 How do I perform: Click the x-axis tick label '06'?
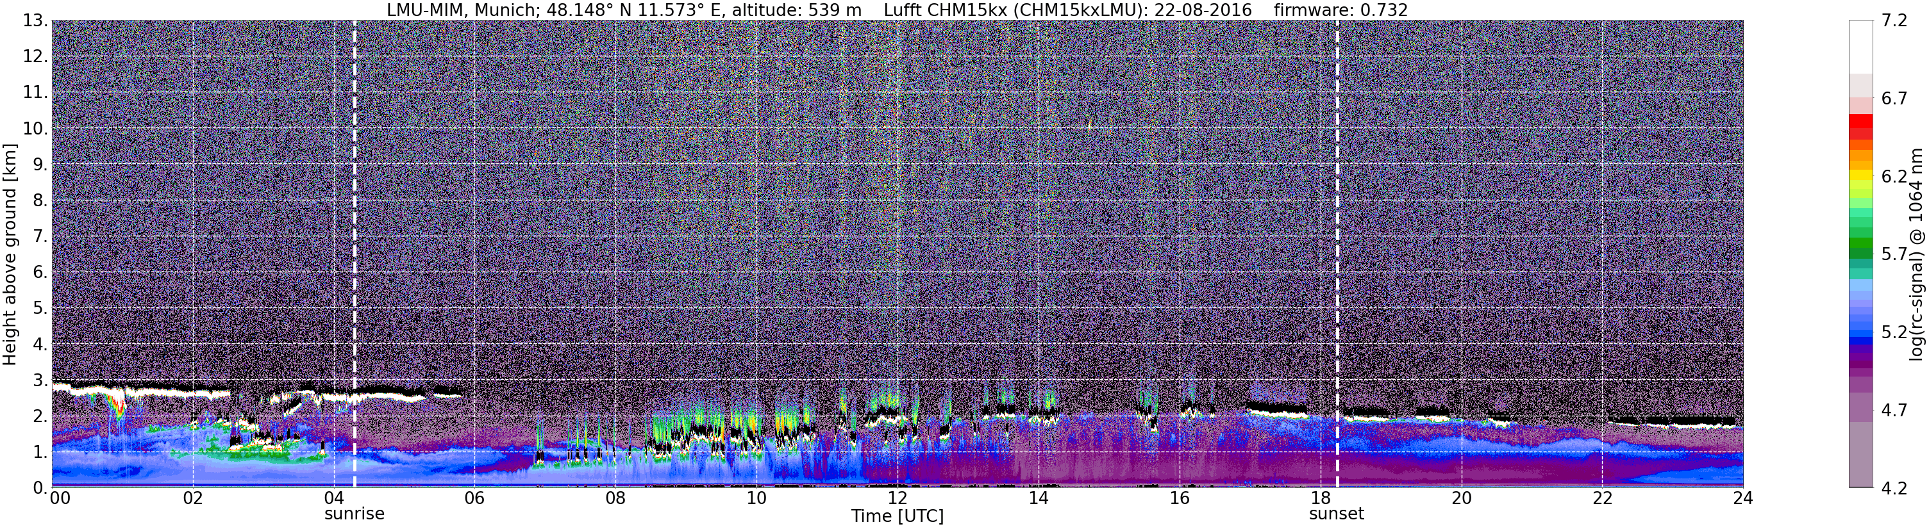coord(475,498)
